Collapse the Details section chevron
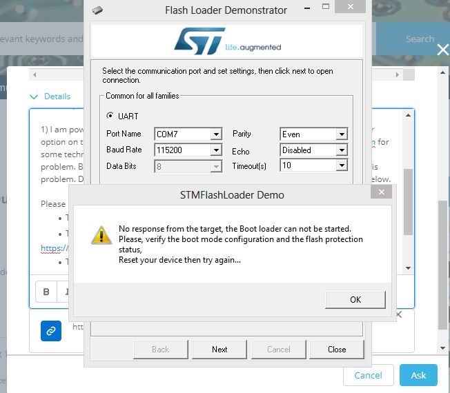The width and height of the screenshot is (450, 393). (x=34, y=97)
